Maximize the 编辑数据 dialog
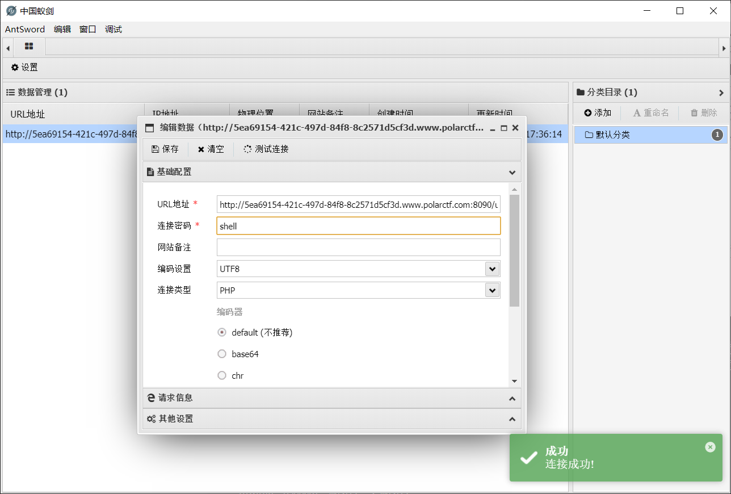The height and width of the screenshot is (494, 731). coord(504,128)
